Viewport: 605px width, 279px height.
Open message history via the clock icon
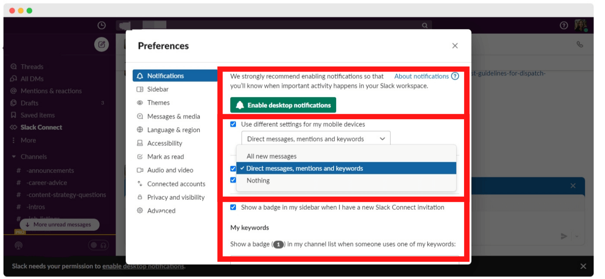[101, 25]
